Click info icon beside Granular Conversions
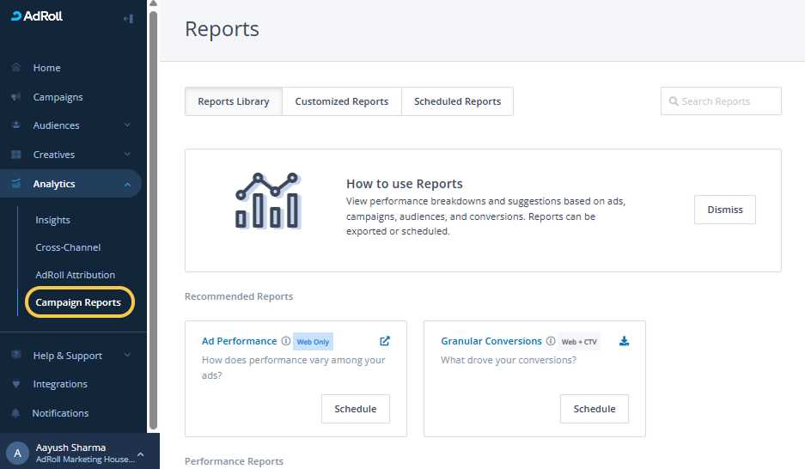This screenshot has height=469, width=805. click(551, 341)
